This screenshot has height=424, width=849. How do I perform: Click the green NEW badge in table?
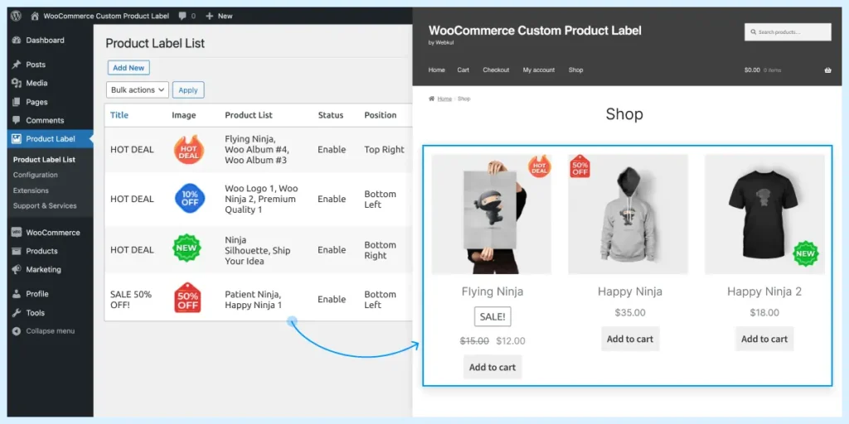tap(187, 249)
